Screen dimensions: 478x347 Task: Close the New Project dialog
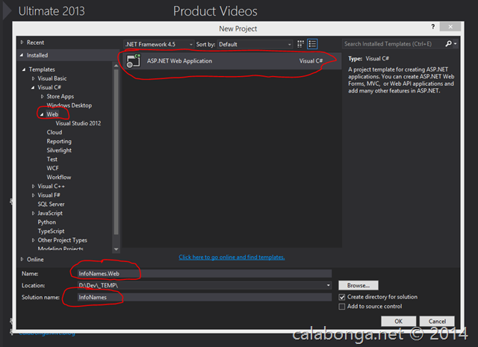pos(450,27)
